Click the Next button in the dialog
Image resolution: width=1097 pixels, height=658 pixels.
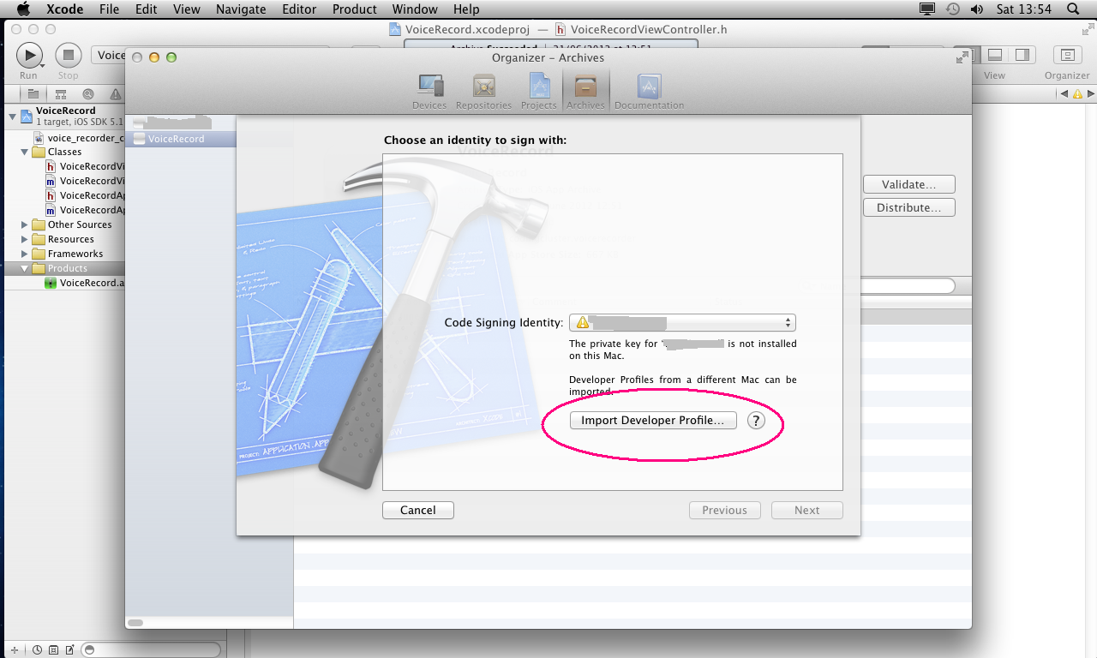[807, 510]
